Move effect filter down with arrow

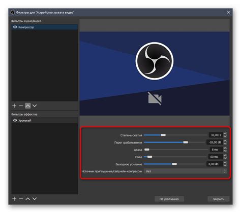(35, 199)
